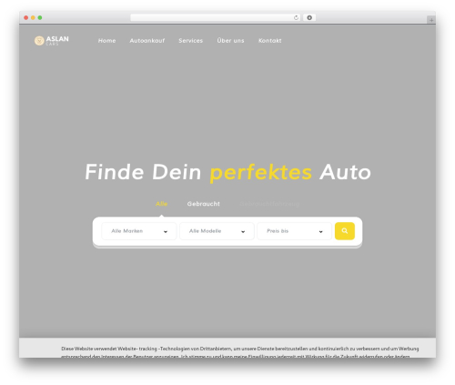Open Kontakt page
Image resolution: width=455 pixels, height=385 pixels.
click(x=270, y=41)
